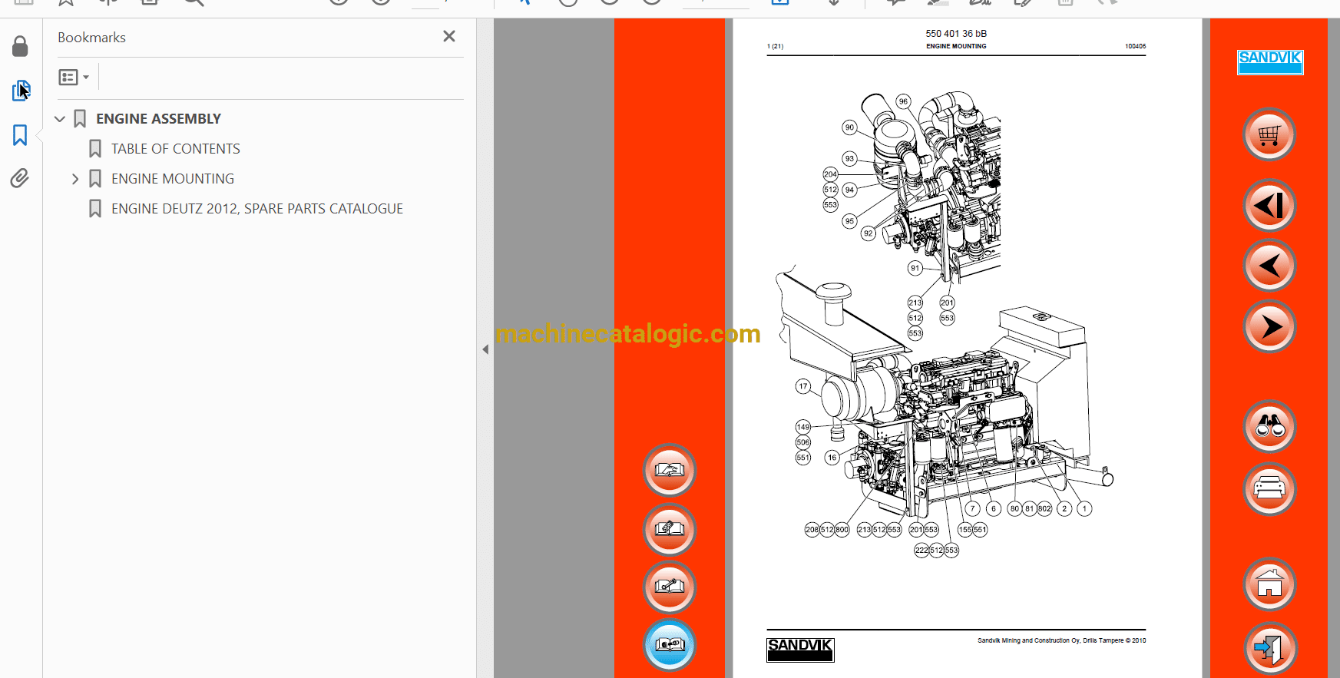Open the attachments paperclip panel
Image resolution: width=1340 pixels, height=678 pixels.
pos(20,178)
